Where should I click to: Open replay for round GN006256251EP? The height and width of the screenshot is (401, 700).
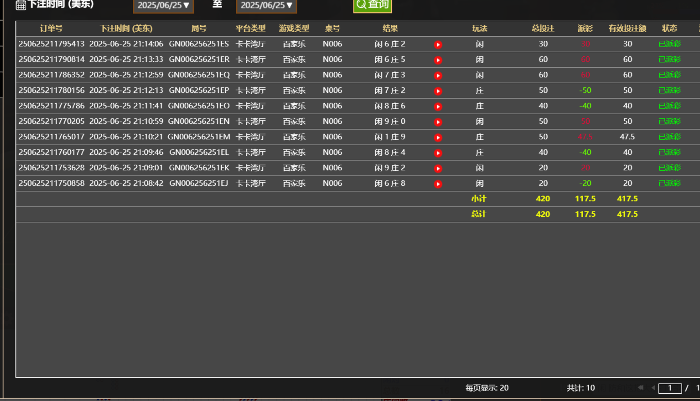438,91
